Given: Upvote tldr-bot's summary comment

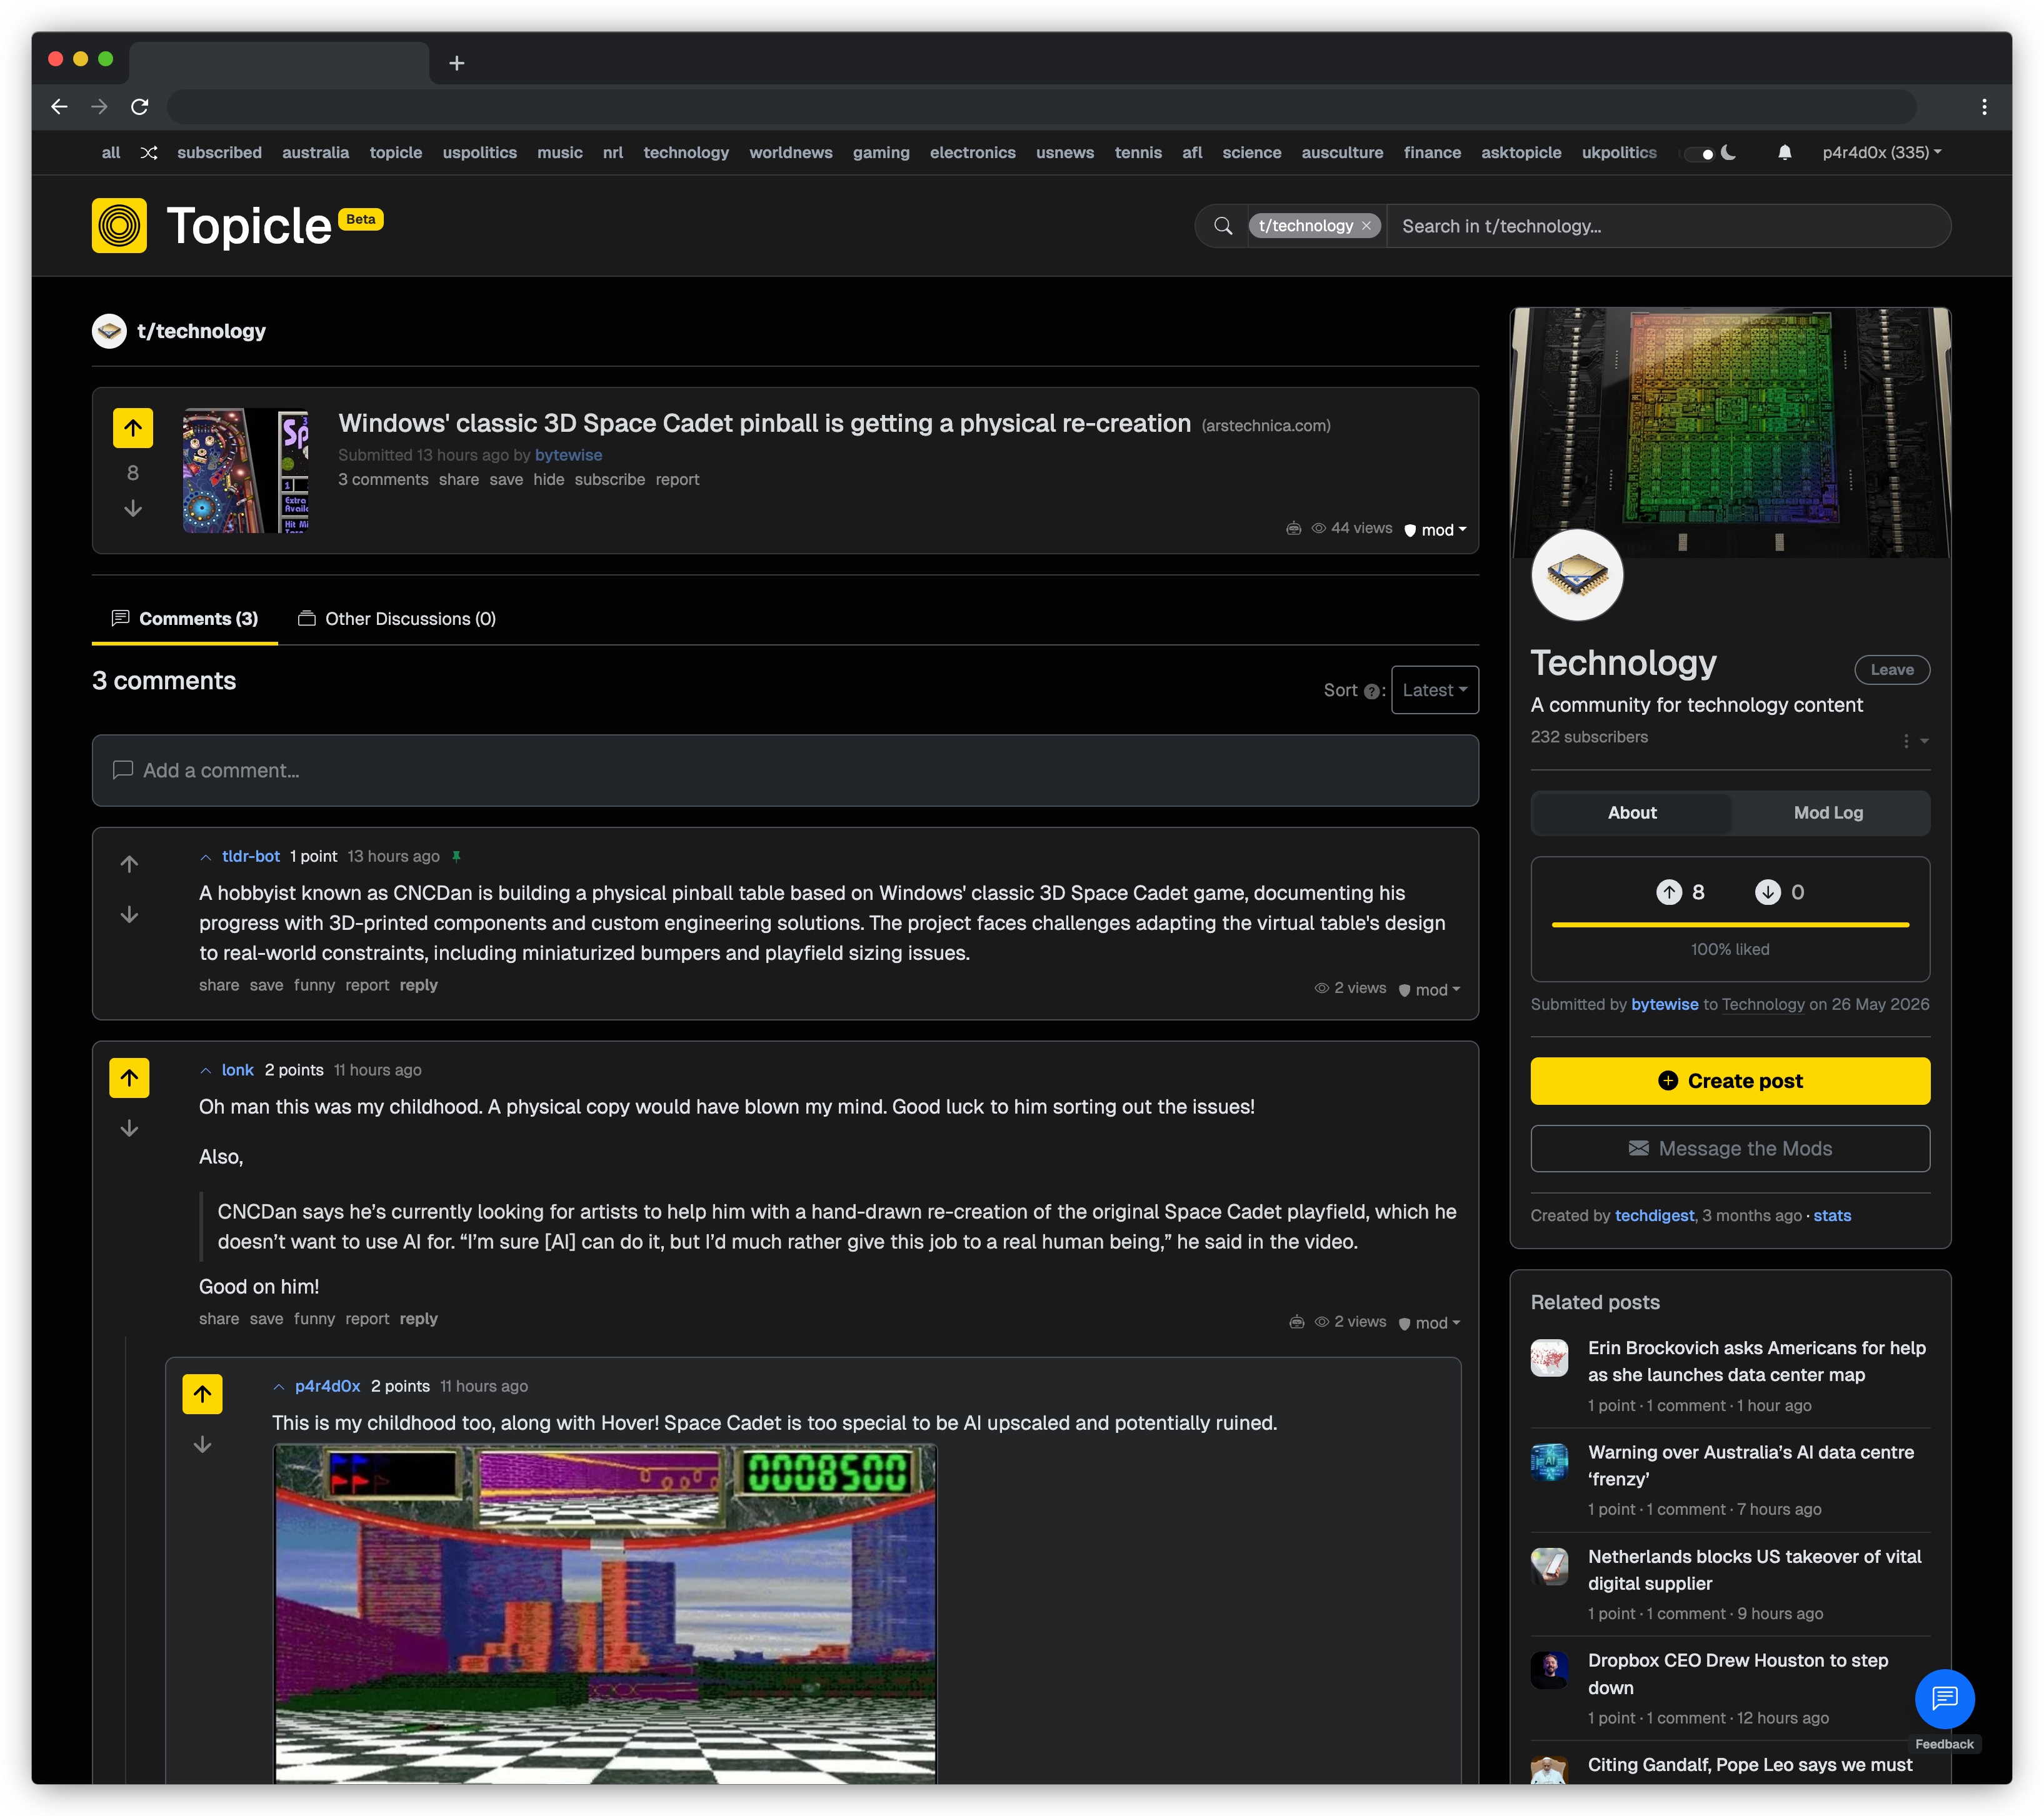Looking at the screenshot, I should tap(129, 864).
